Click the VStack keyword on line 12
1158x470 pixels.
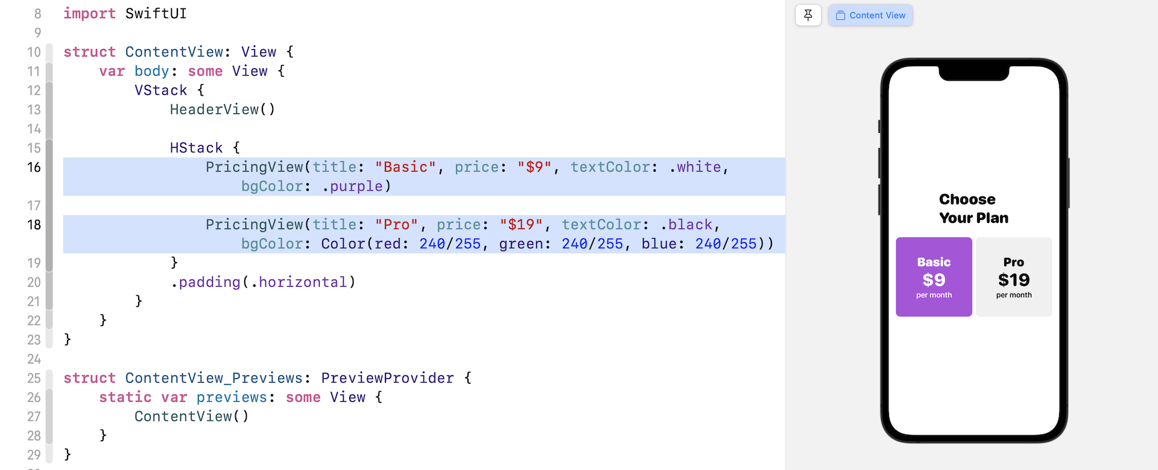[x=160, y=90]
